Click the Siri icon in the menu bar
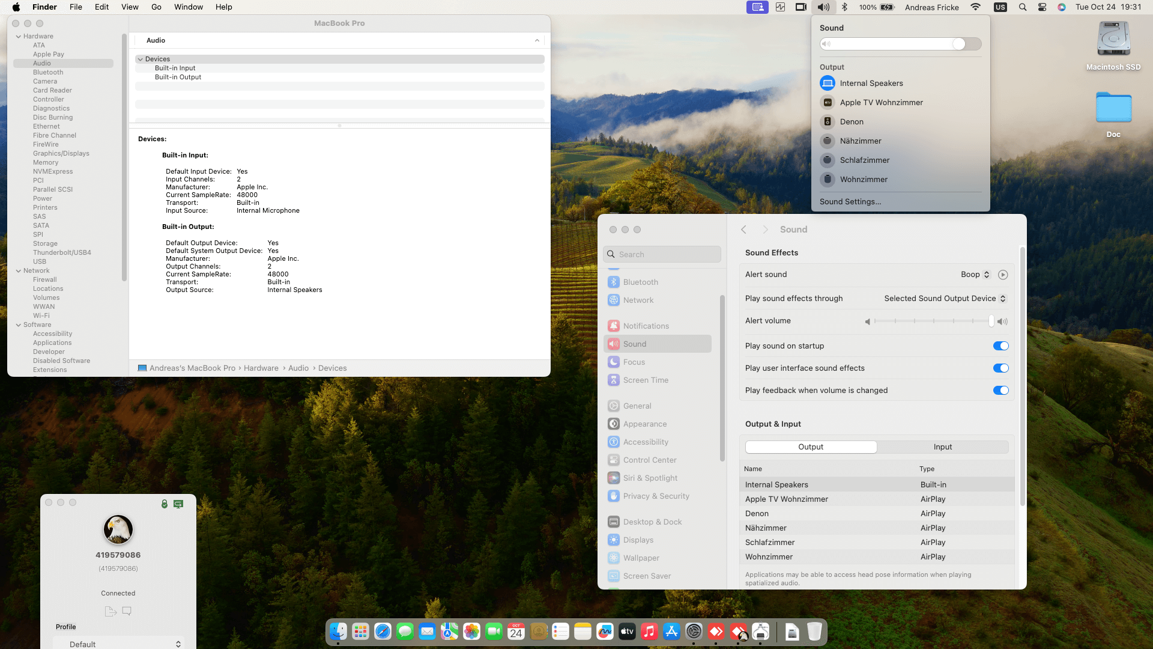 coord(1062,7)
